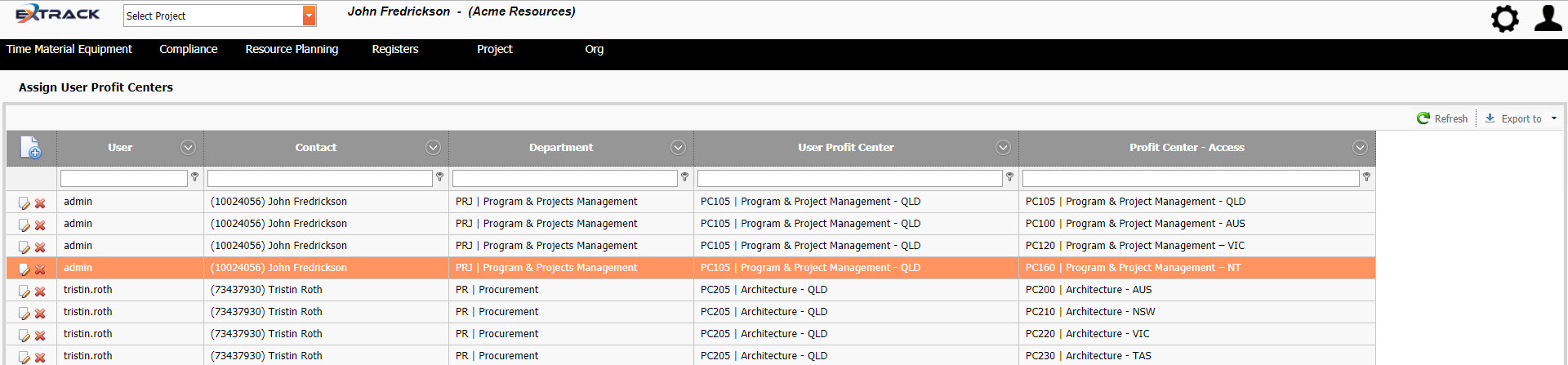
Task: Click the Department column filter icon
Action: click(684, 177)
